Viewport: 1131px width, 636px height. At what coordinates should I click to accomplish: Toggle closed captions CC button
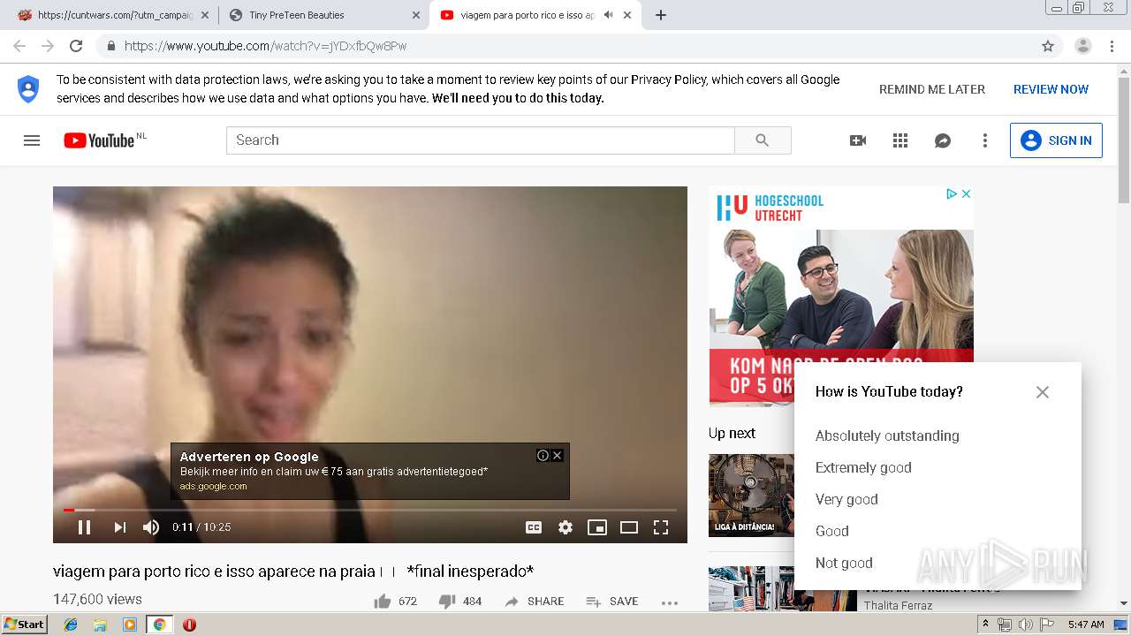(x=534, y=527)
